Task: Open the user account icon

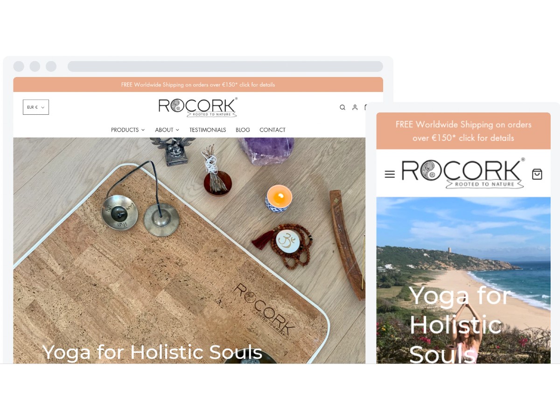Action: coord(355,107)
